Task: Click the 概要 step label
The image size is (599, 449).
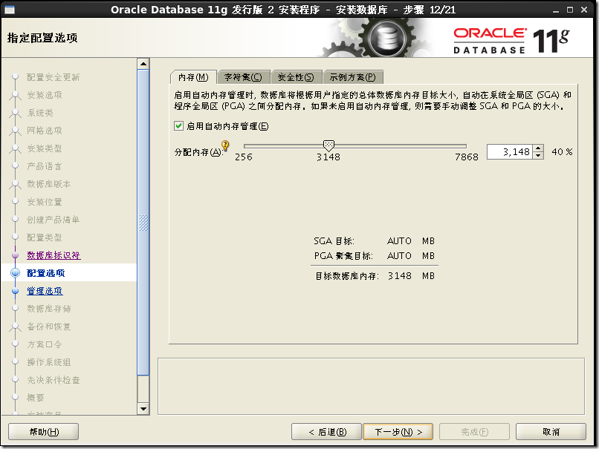Action: (x=36, y=398)
